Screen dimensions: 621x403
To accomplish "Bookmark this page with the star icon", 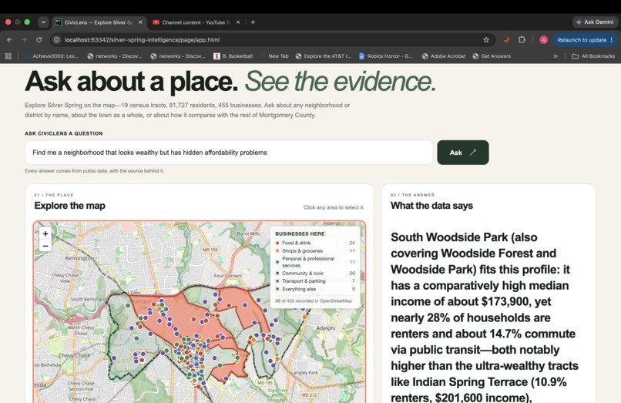I will (x=486, y=39).
